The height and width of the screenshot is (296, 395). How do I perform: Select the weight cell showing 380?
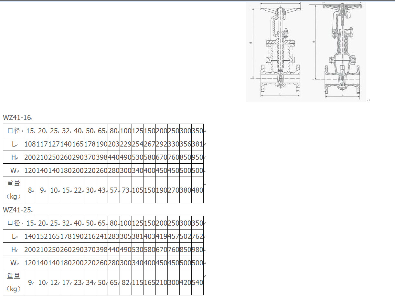coord(186,190)
